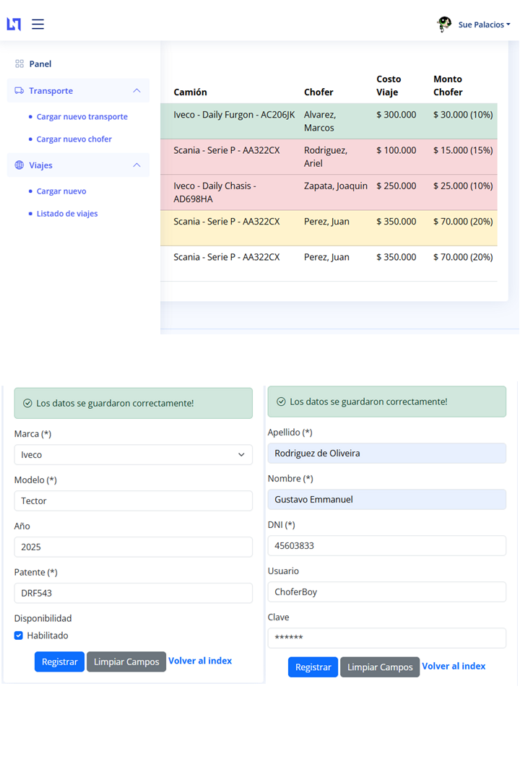This screenshot has width=520, height=772.
Task: Click the Viajes globe icon
Action: pos(19,165)
